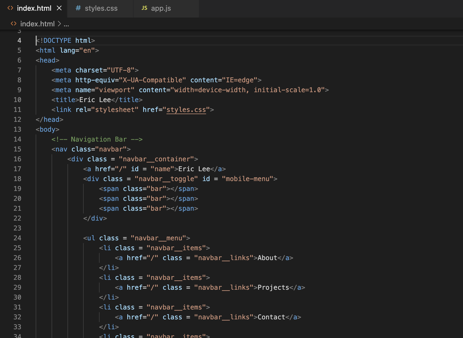Open the app.js tab

161,8
